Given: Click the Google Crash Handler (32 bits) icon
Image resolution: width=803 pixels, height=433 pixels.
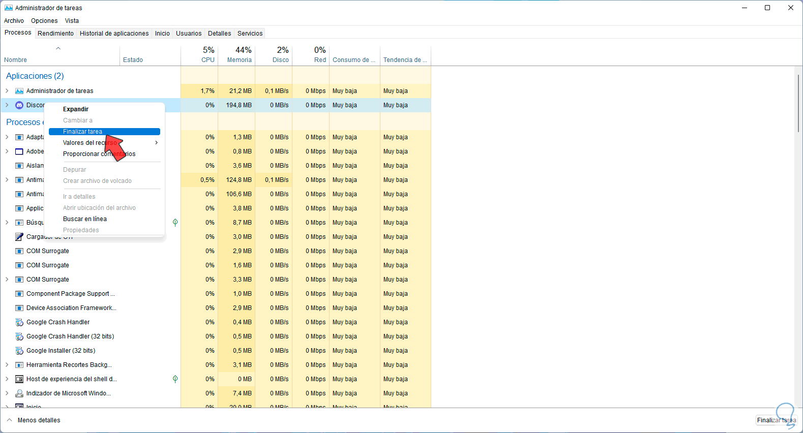Looking at the screenshot, I should pyautogui.click(x=19, y=336).
